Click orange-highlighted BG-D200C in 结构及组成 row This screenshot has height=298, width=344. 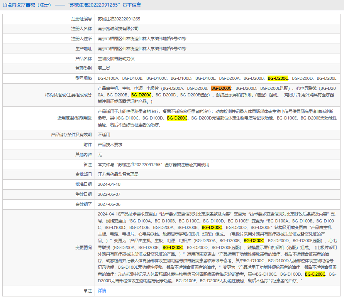point(221,88)
